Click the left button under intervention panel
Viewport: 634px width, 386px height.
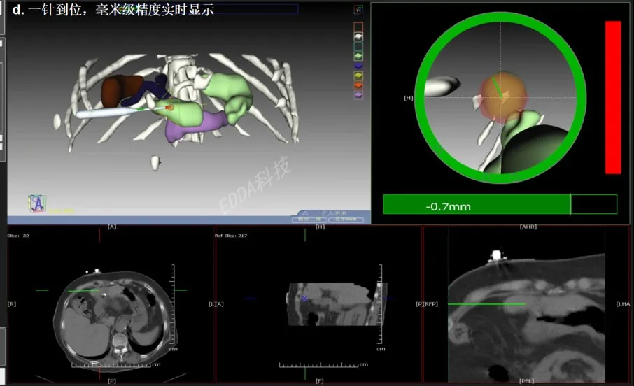pyautogui.click(x=309, y=220)
